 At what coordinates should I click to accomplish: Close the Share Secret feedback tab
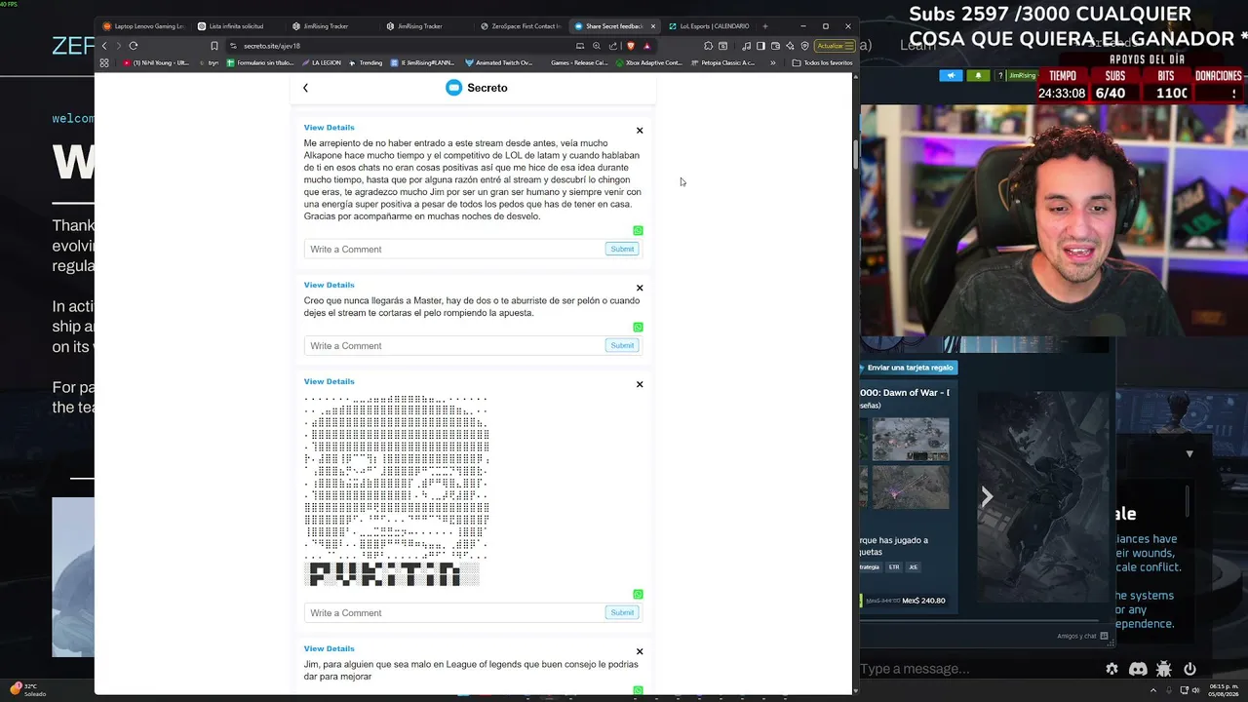point(653,26)
